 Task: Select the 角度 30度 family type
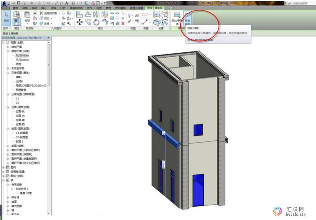click(26, 193)
